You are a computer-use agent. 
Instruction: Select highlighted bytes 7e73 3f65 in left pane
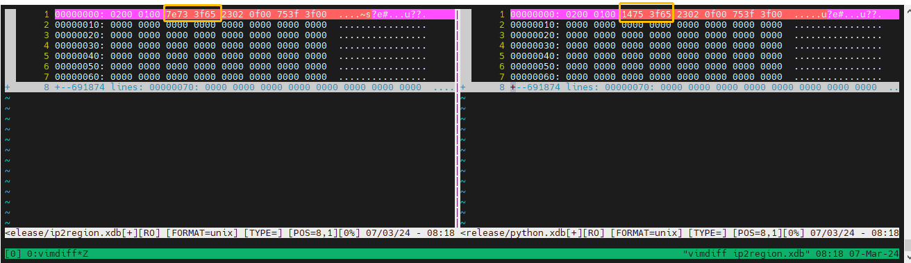pyautogui.click(x=193, y=14)
